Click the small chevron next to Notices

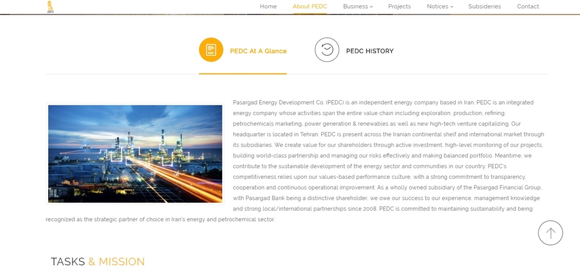point(451,7)
